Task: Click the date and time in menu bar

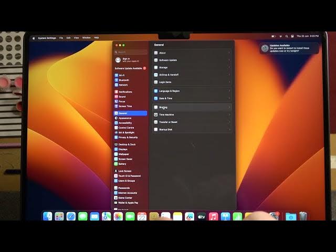Action: pos(308,36)
